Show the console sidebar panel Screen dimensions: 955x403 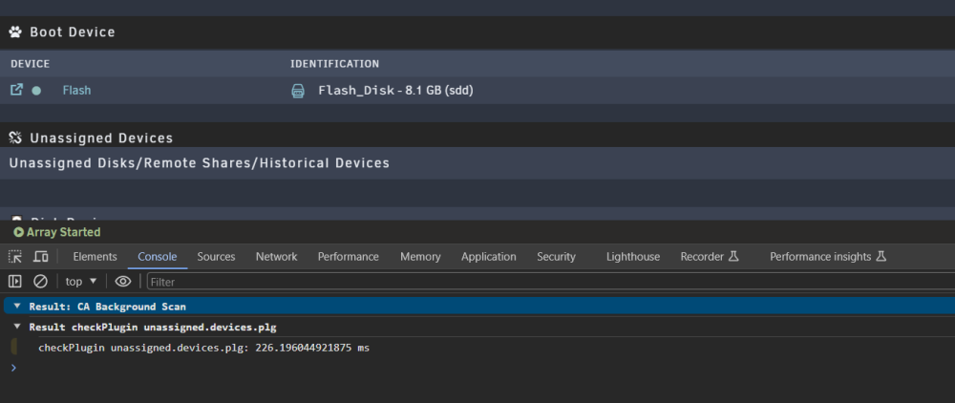[x=15, y=282]
